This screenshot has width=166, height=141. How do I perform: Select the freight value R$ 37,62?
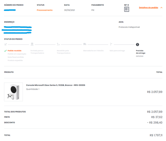157,117
